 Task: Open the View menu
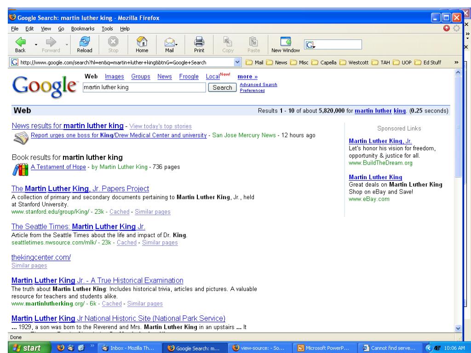(x=46, y=28)
